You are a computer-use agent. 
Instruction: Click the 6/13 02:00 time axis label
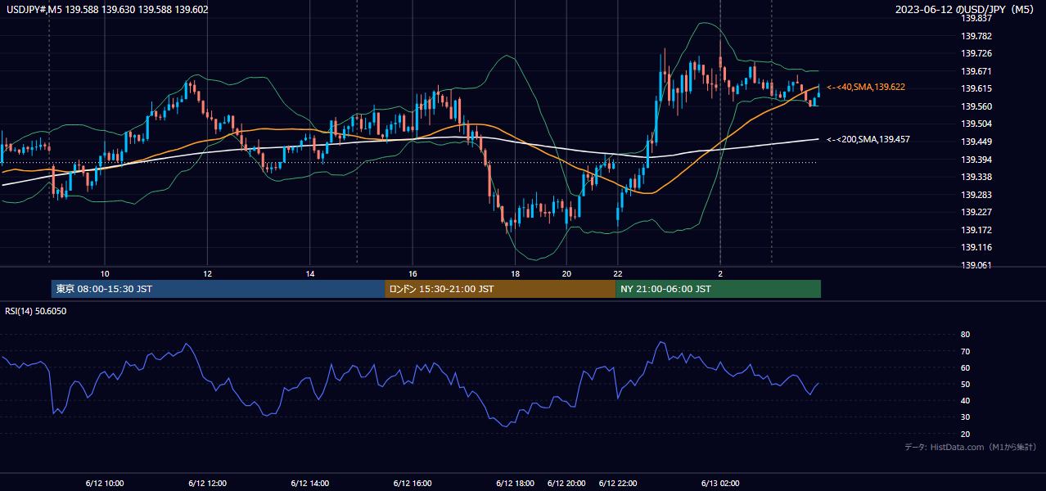click(720, 484)
